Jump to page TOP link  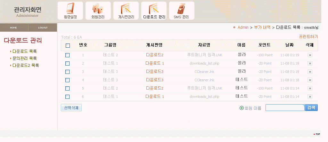[317, 134]
